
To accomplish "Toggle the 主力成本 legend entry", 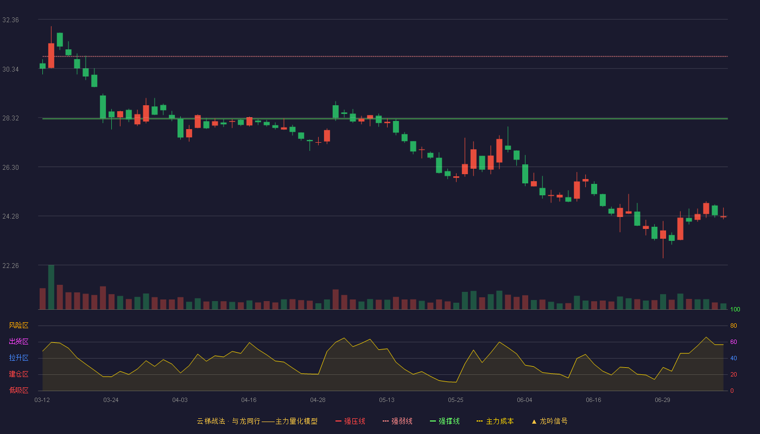I will [495, 421].
